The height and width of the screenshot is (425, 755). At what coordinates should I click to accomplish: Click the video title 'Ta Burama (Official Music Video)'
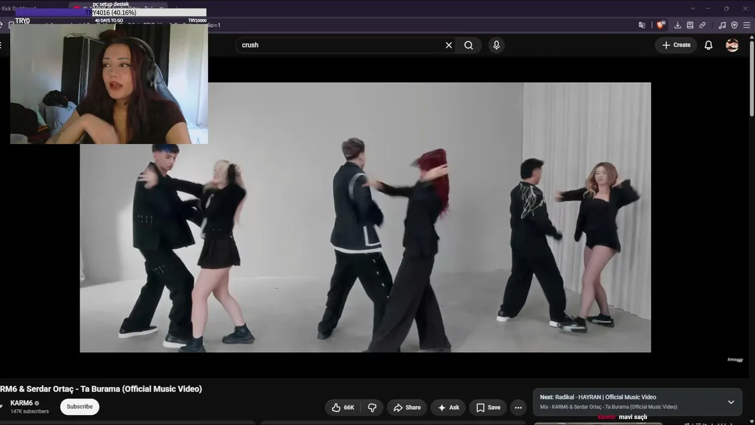[x=141, y=389]
